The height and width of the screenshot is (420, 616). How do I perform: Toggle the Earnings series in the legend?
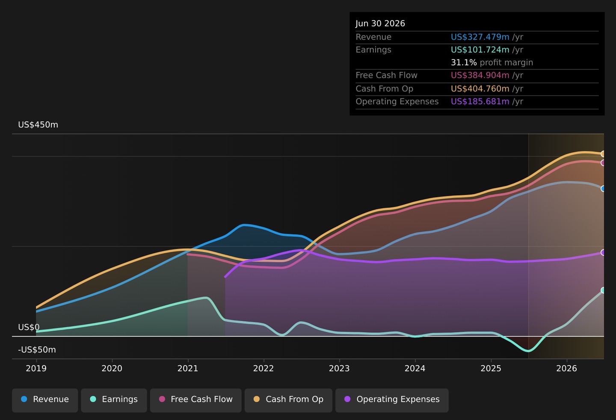click(x=114, y=400)
